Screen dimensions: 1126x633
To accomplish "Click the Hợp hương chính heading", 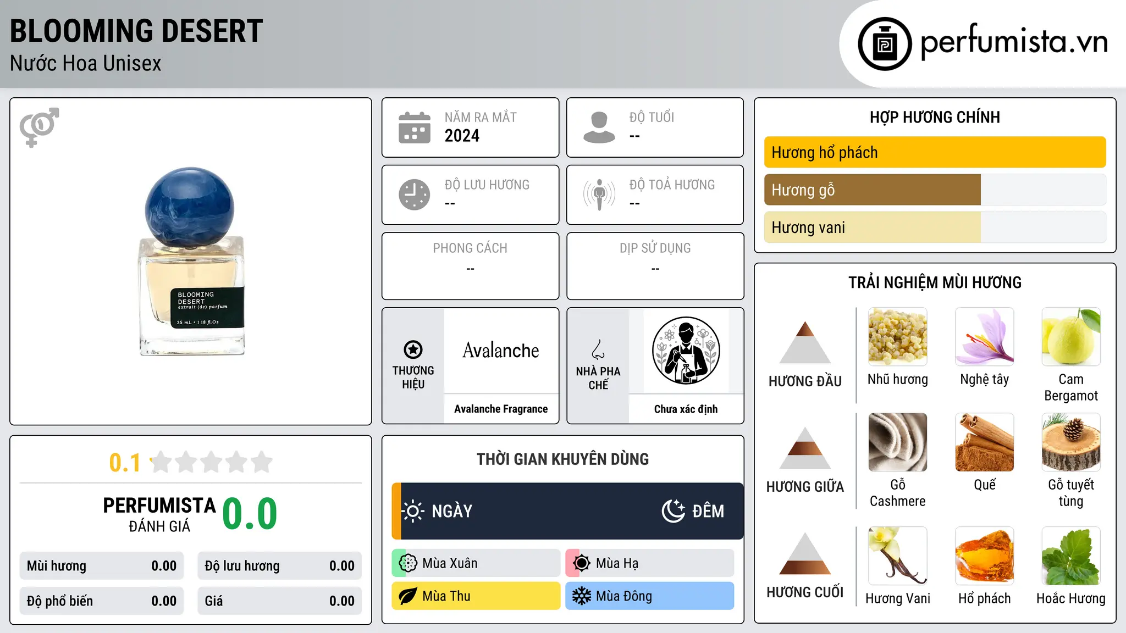I will (x=935, y=117).
